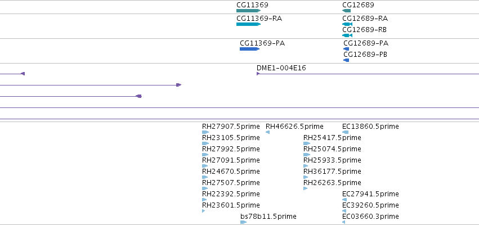This screenshot has width=479, height=225.
Task: Open the EC03660.3prime label
Action: click(370, 217)
